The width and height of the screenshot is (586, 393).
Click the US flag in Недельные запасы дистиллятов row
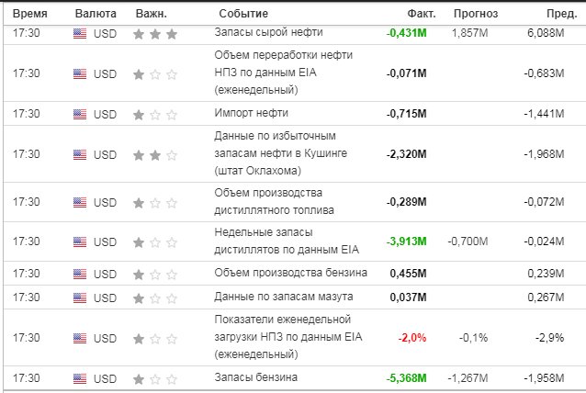pyautogui.click(x=80, y=242)
